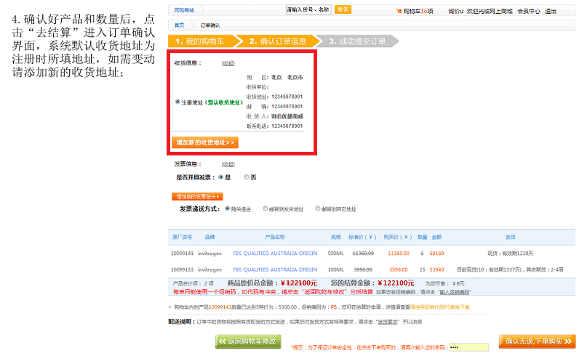Select the 注册地址 default address radio button
The width and height of the screenshot is (582, 361).
tap(178, 102)
